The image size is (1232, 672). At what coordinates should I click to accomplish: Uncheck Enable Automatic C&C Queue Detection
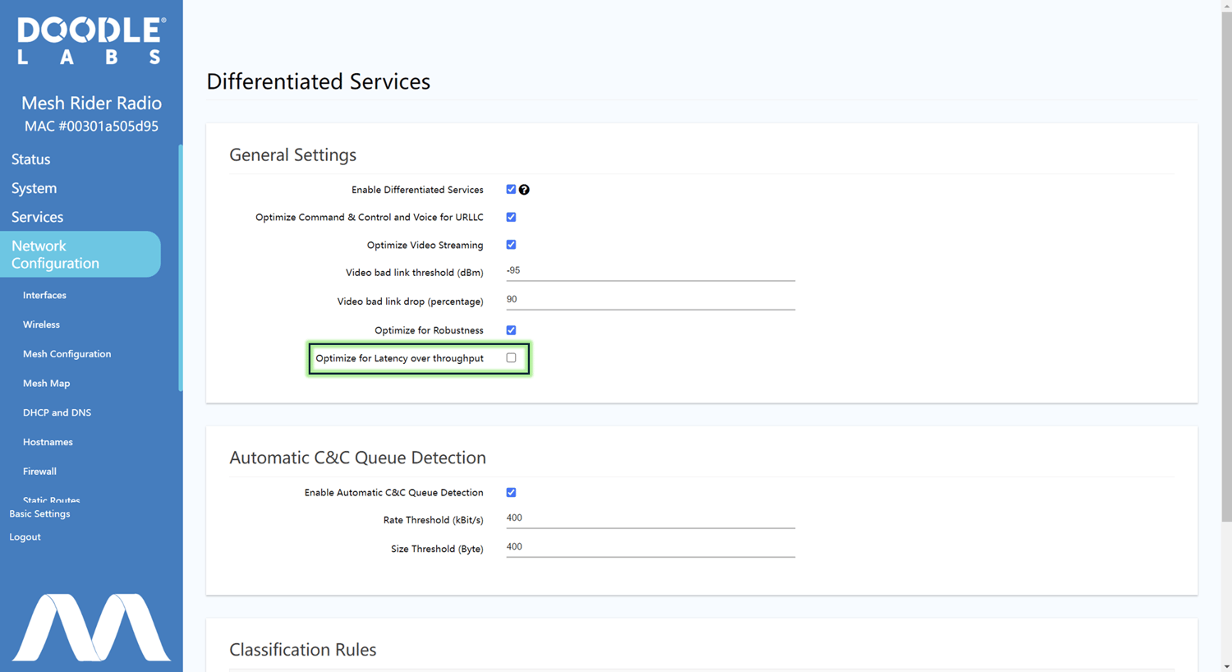pos(511,492)
